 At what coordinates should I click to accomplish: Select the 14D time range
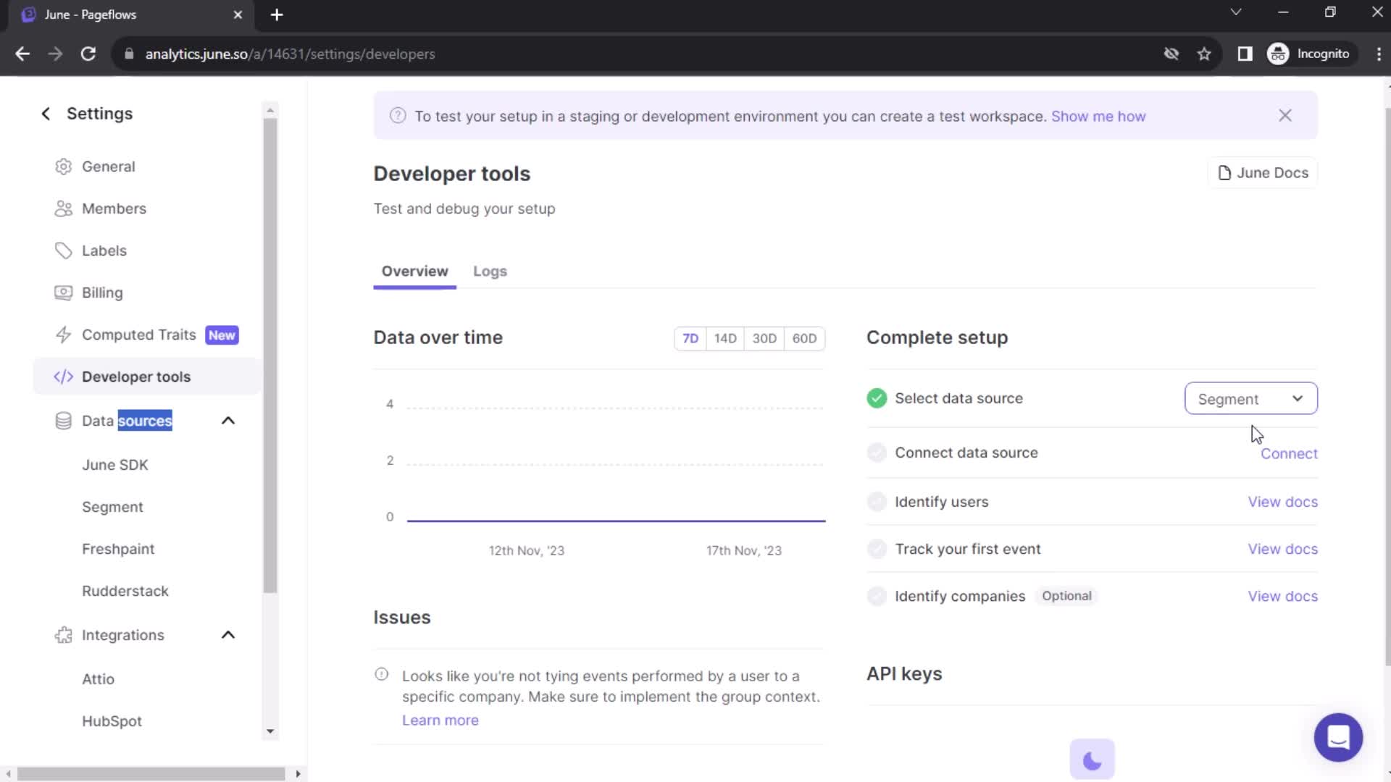(x=726, y=338)
